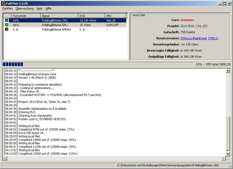Click the client folder path in status bar
This screenshot has width=233, height=169.
pyautogui.click(x=168, y=165)
